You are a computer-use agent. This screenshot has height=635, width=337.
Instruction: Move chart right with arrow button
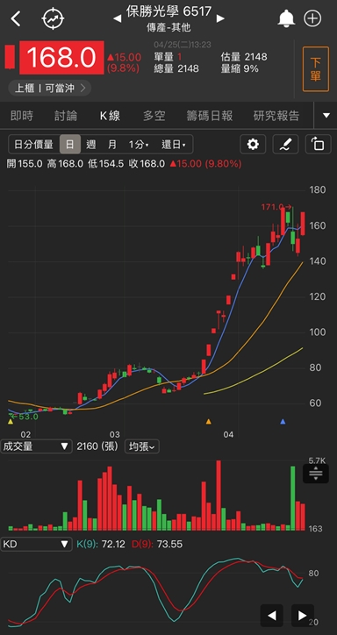coord(303,616)
